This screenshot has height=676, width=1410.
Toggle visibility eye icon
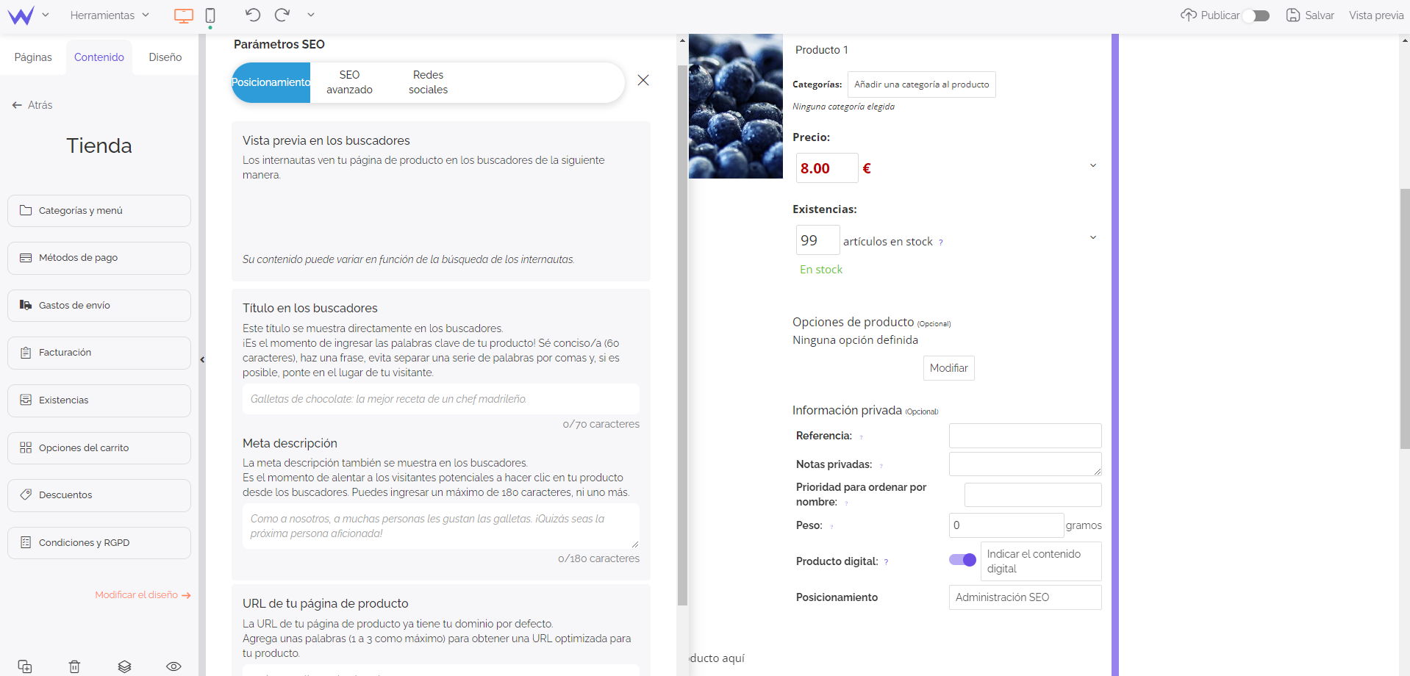(x=173, y=666)
